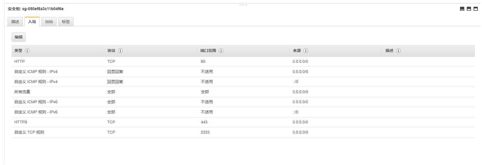Screen dimensions: 482x165
Task: Switch to the 描述 tab
Action: [x=15, y=22]
